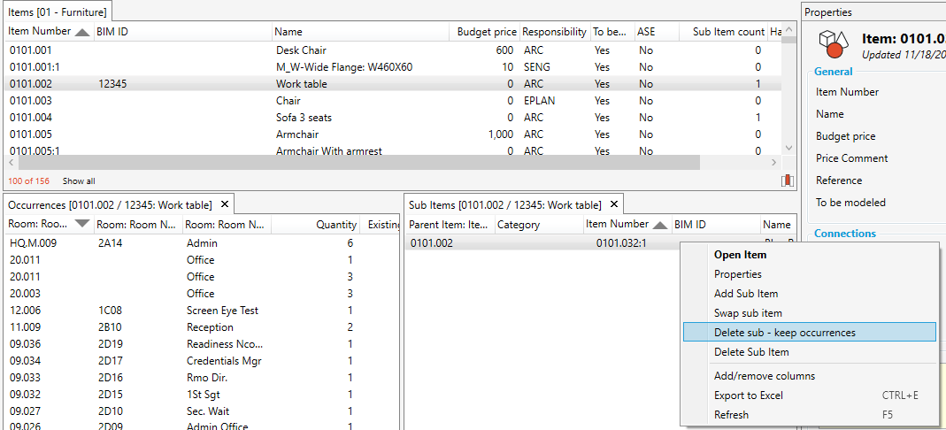Click sort arrow on Sub Items Item Number column
Image resolution: width=946 pixels, height=430 pixels.
[660, 225]
